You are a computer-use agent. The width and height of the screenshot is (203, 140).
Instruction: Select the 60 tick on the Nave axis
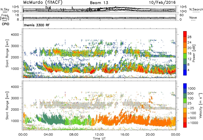(181, 15)
